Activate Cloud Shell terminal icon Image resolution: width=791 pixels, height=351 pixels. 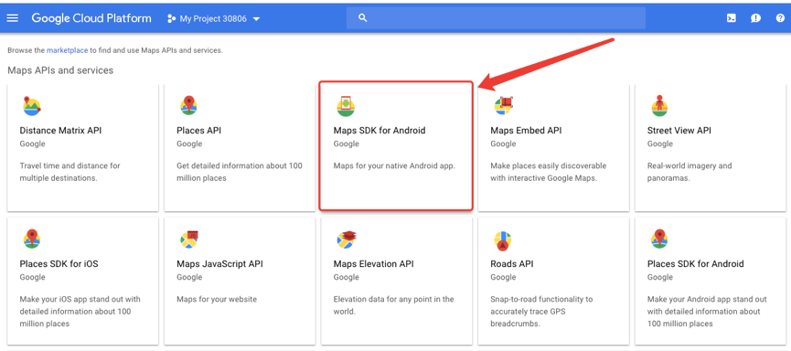pyautogui.click(x=731, y=18)
